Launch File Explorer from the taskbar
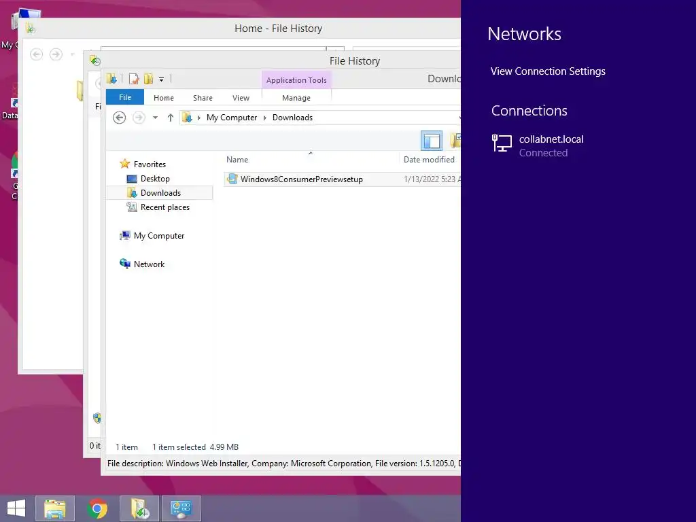The image size is (696, 522). (x=55, y=508)
